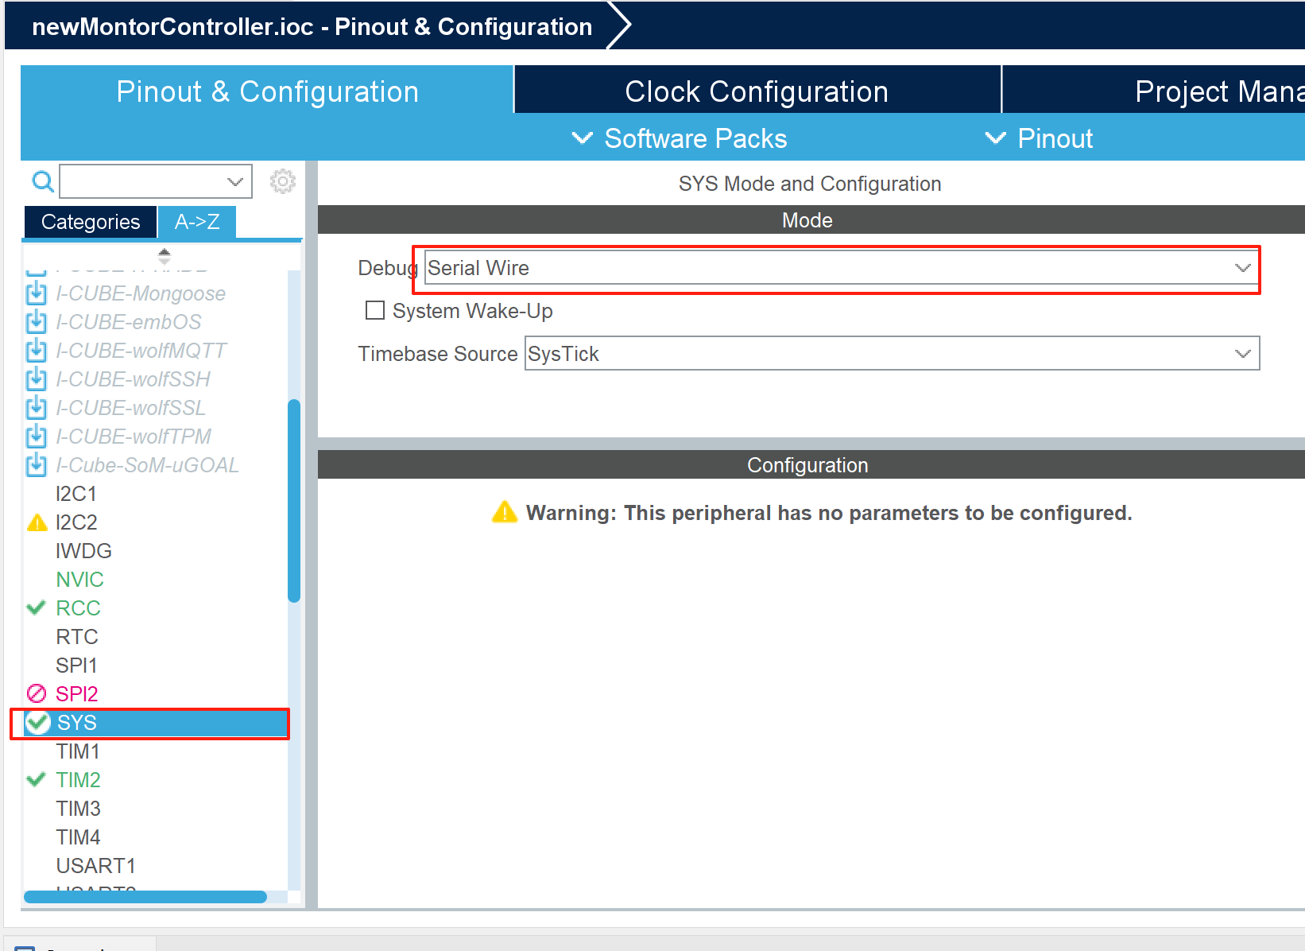Click the I-CUBE-embOS download icon
Screen dimensions: 1305x951
point(37,322)
